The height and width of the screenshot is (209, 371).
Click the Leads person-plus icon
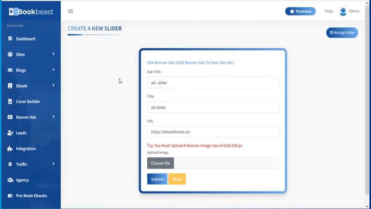coord(10,133)
